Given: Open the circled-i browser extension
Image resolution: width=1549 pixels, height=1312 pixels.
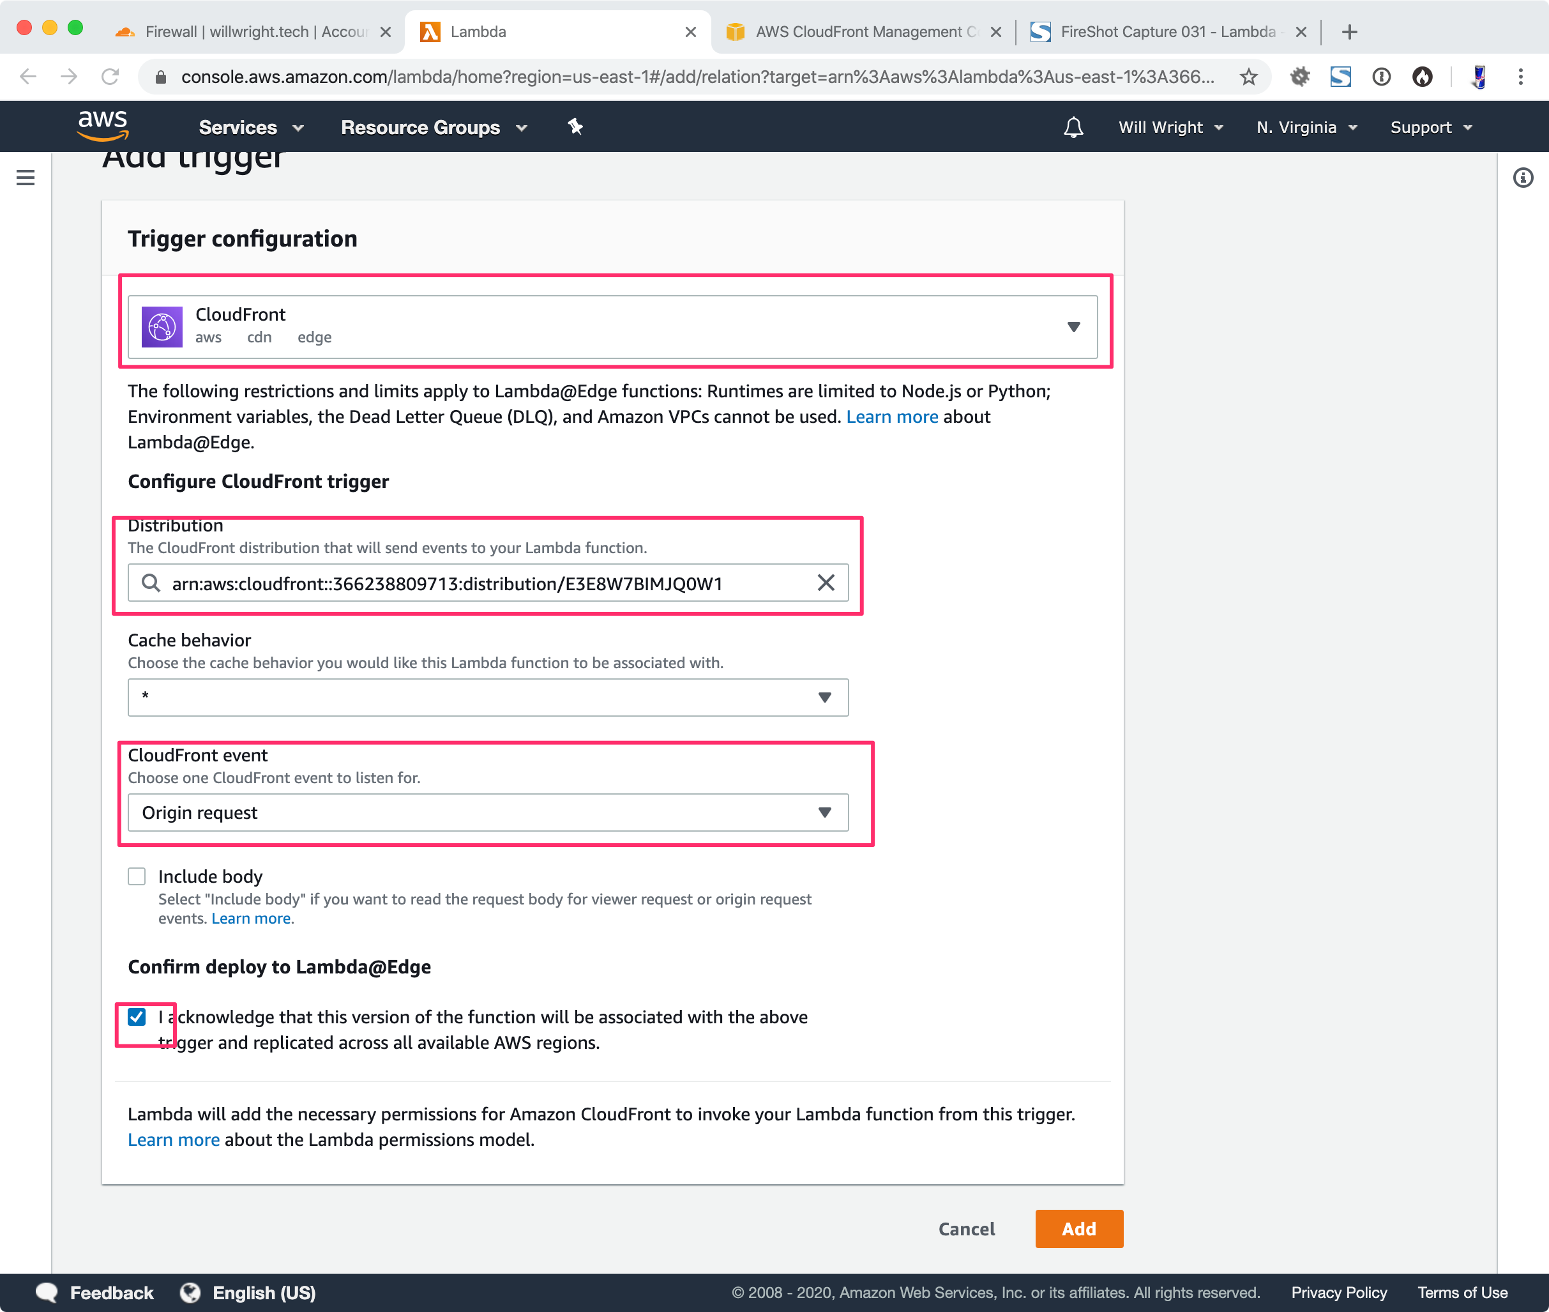Looking at the screenshot, I should tap(1382, 77).
